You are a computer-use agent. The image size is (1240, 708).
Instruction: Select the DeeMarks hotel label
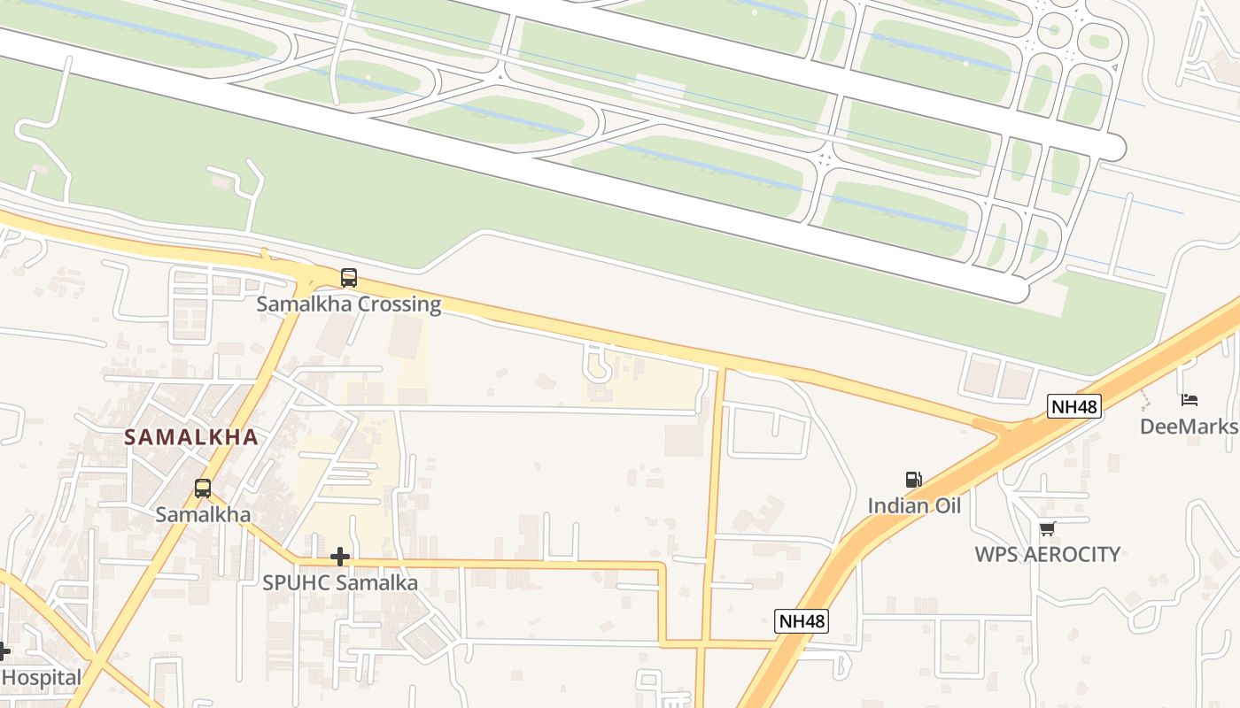tap(1190, 427)
